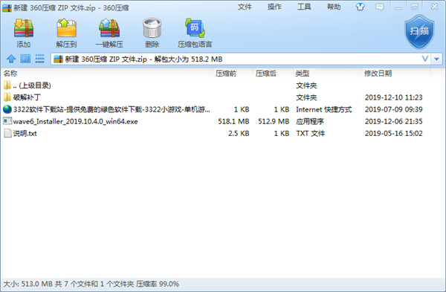Close the 360压缩 window
This screenshot has height=292, width=446.
point(435,7)
